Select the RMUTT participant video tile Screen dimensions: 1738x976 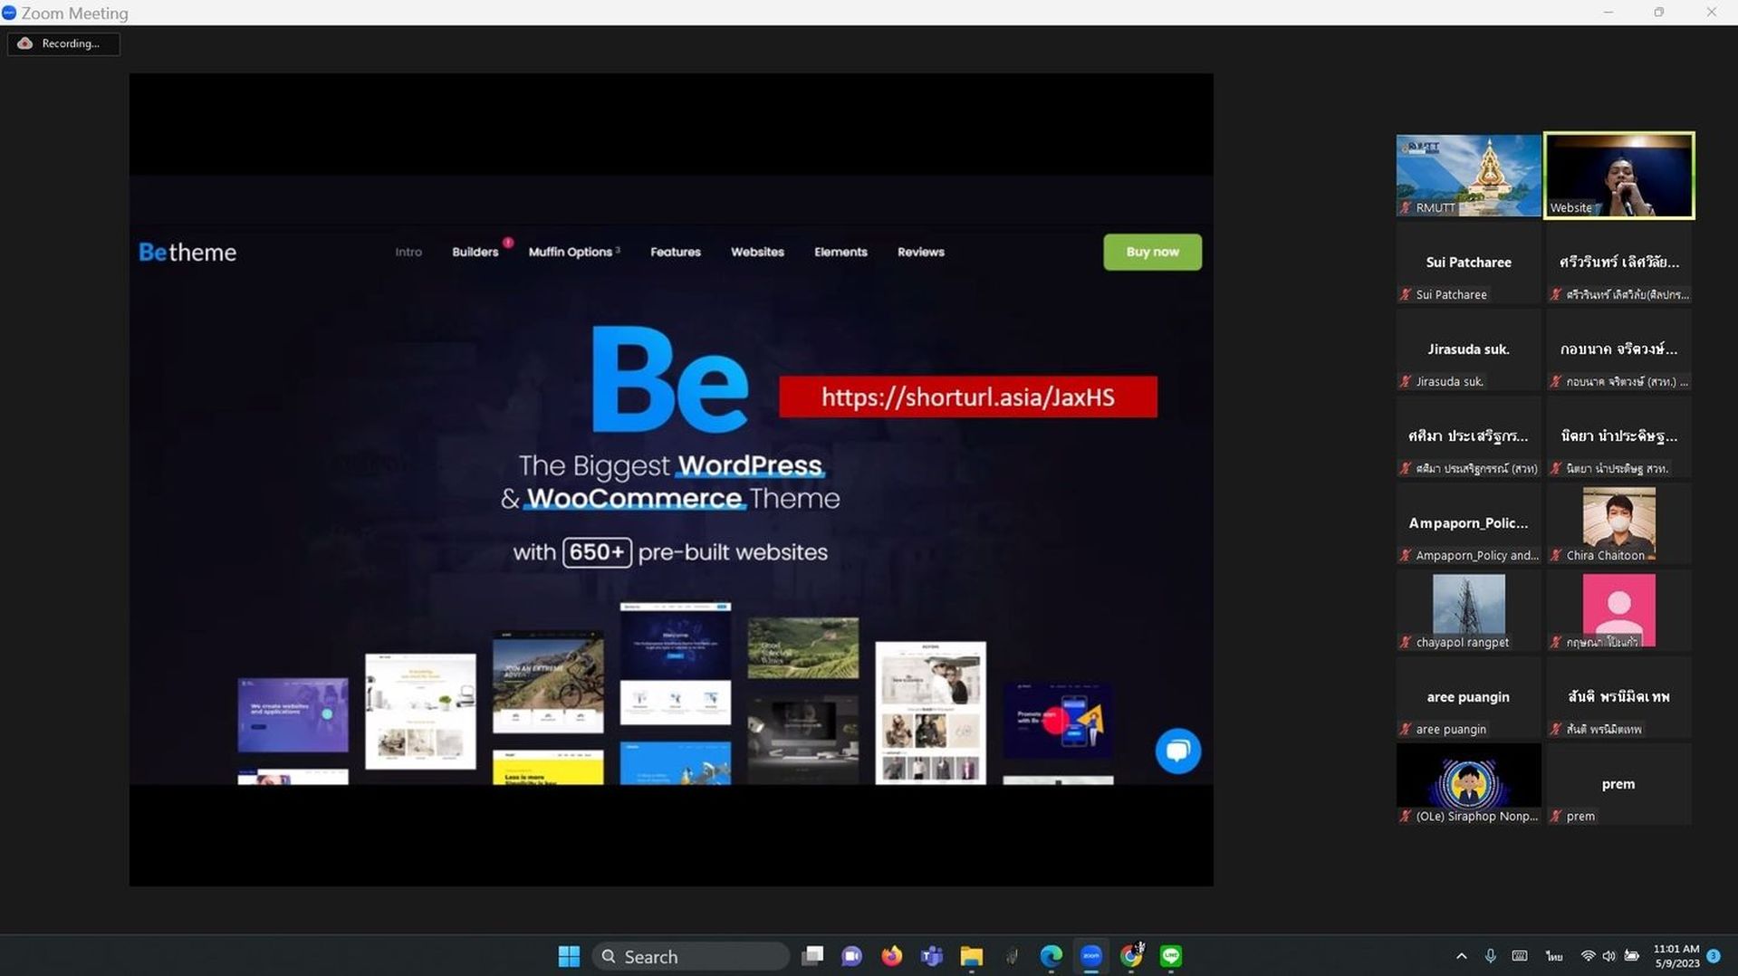[1468, 176]
